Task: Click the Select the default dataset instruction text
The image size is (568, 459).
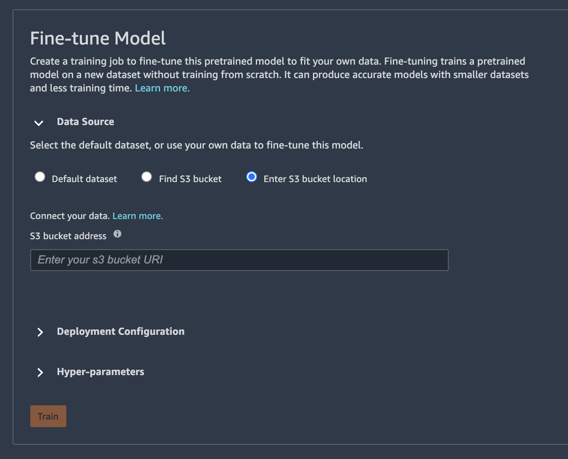Action: 196,145
